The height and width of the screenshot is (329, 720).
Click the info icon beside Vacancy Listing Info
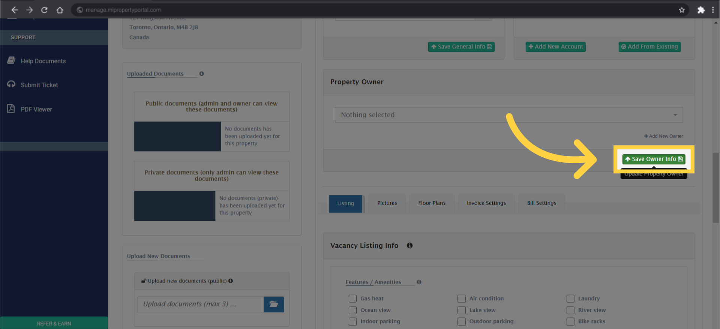pos(410,245)
